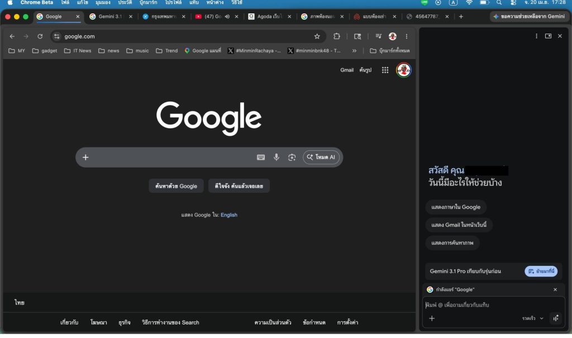This screenshot has height=338, width=572.
Task: Open the on-screen keyboard input tool
Action: click(261, 158)
